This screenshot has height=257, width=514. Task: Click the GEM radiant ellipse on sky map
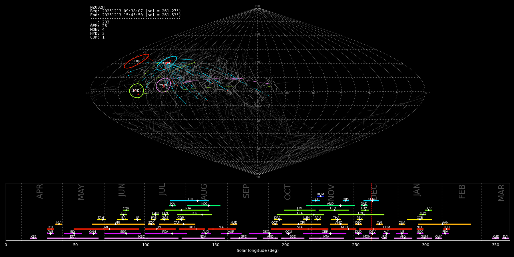(167, 63)
